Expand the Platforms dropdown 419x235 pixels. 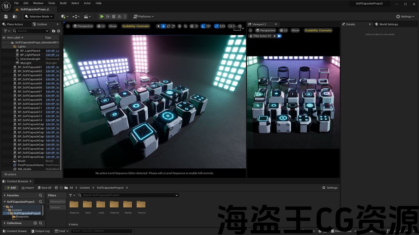[x=144, y=16]
